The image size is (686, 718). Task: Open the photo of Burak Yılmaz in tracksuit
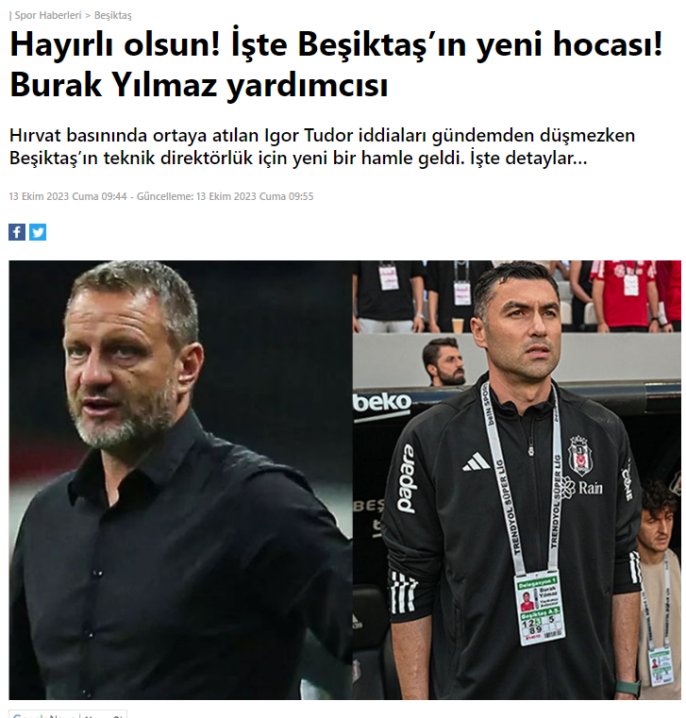[x=516, y=480]
